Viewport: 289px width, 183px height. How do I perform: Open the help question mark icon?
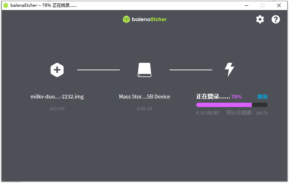pyautogui.click(x=276, y=19)
